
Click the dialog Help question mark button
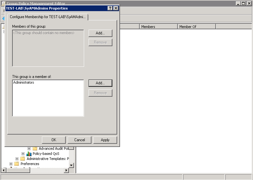(110, 8)
